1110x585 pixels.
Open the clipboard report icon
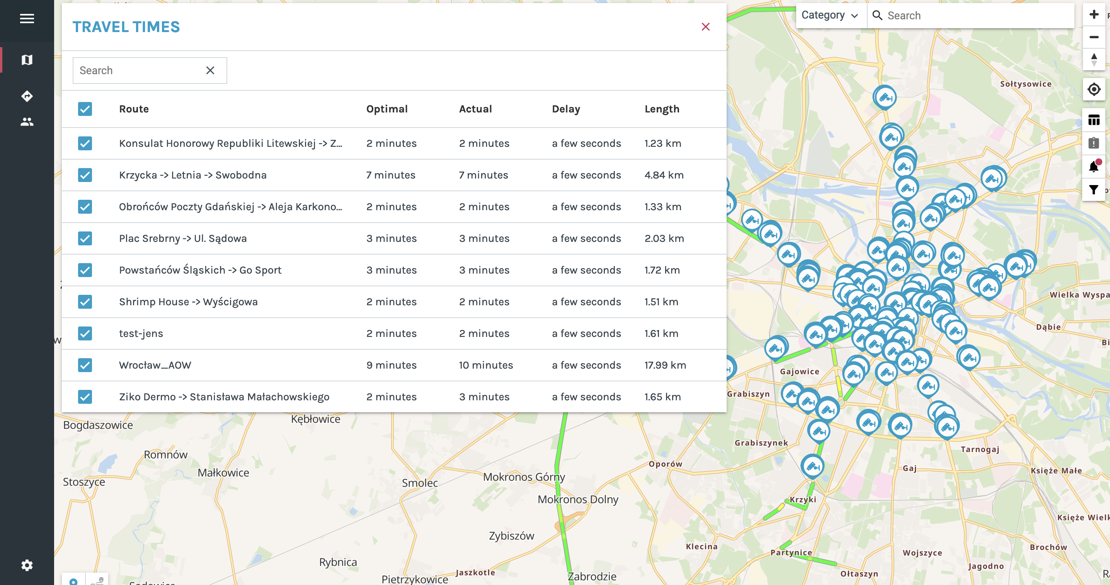(1094, 143)
